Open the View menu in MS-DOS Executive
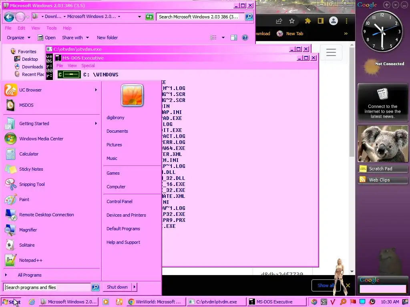 click(72, 66)
